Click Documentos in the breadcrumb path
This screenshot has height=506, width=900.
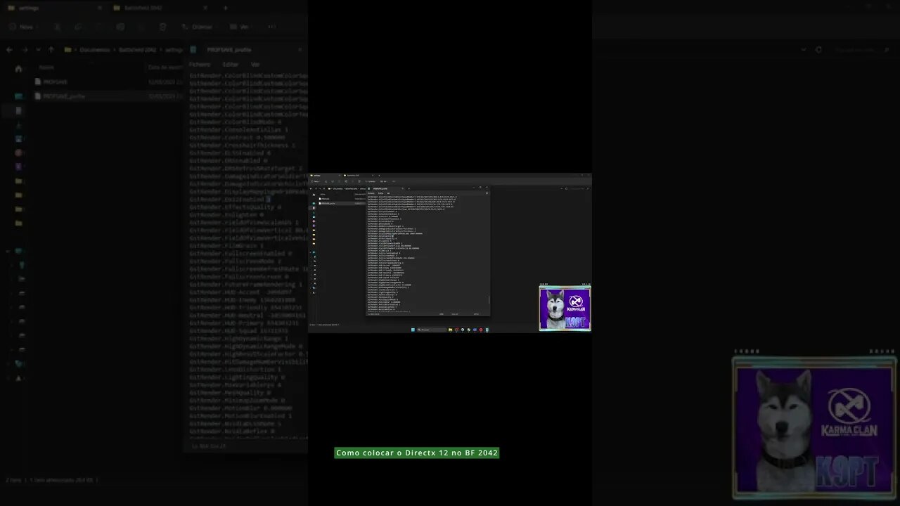(x=95, y=50)
